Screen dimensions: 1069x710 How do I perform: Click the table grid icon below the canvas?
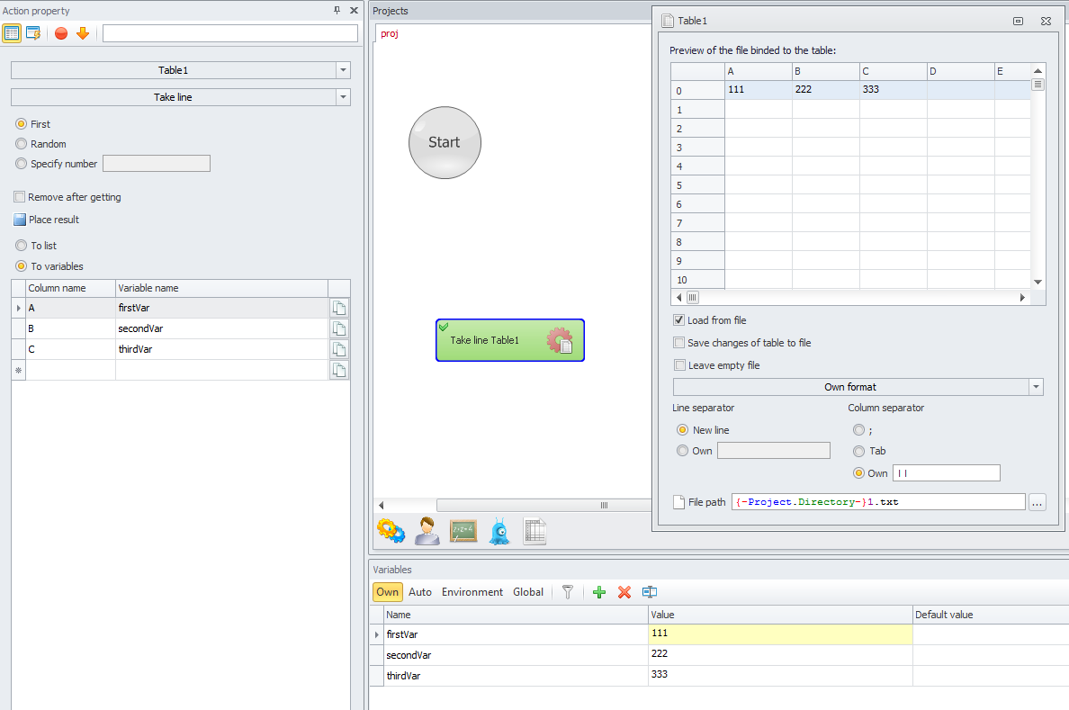pyautogui.click(x=535, y=531)
